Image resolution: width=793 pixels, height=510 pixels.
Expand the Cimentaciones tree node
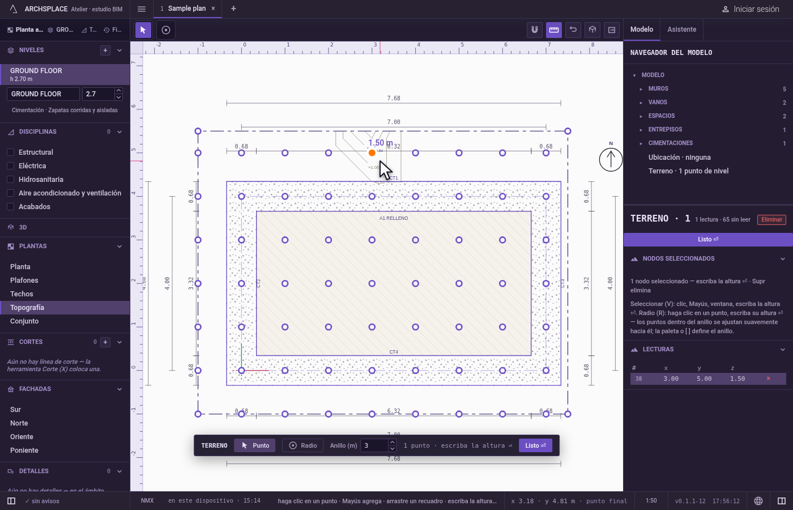click(x=641, y=143)
